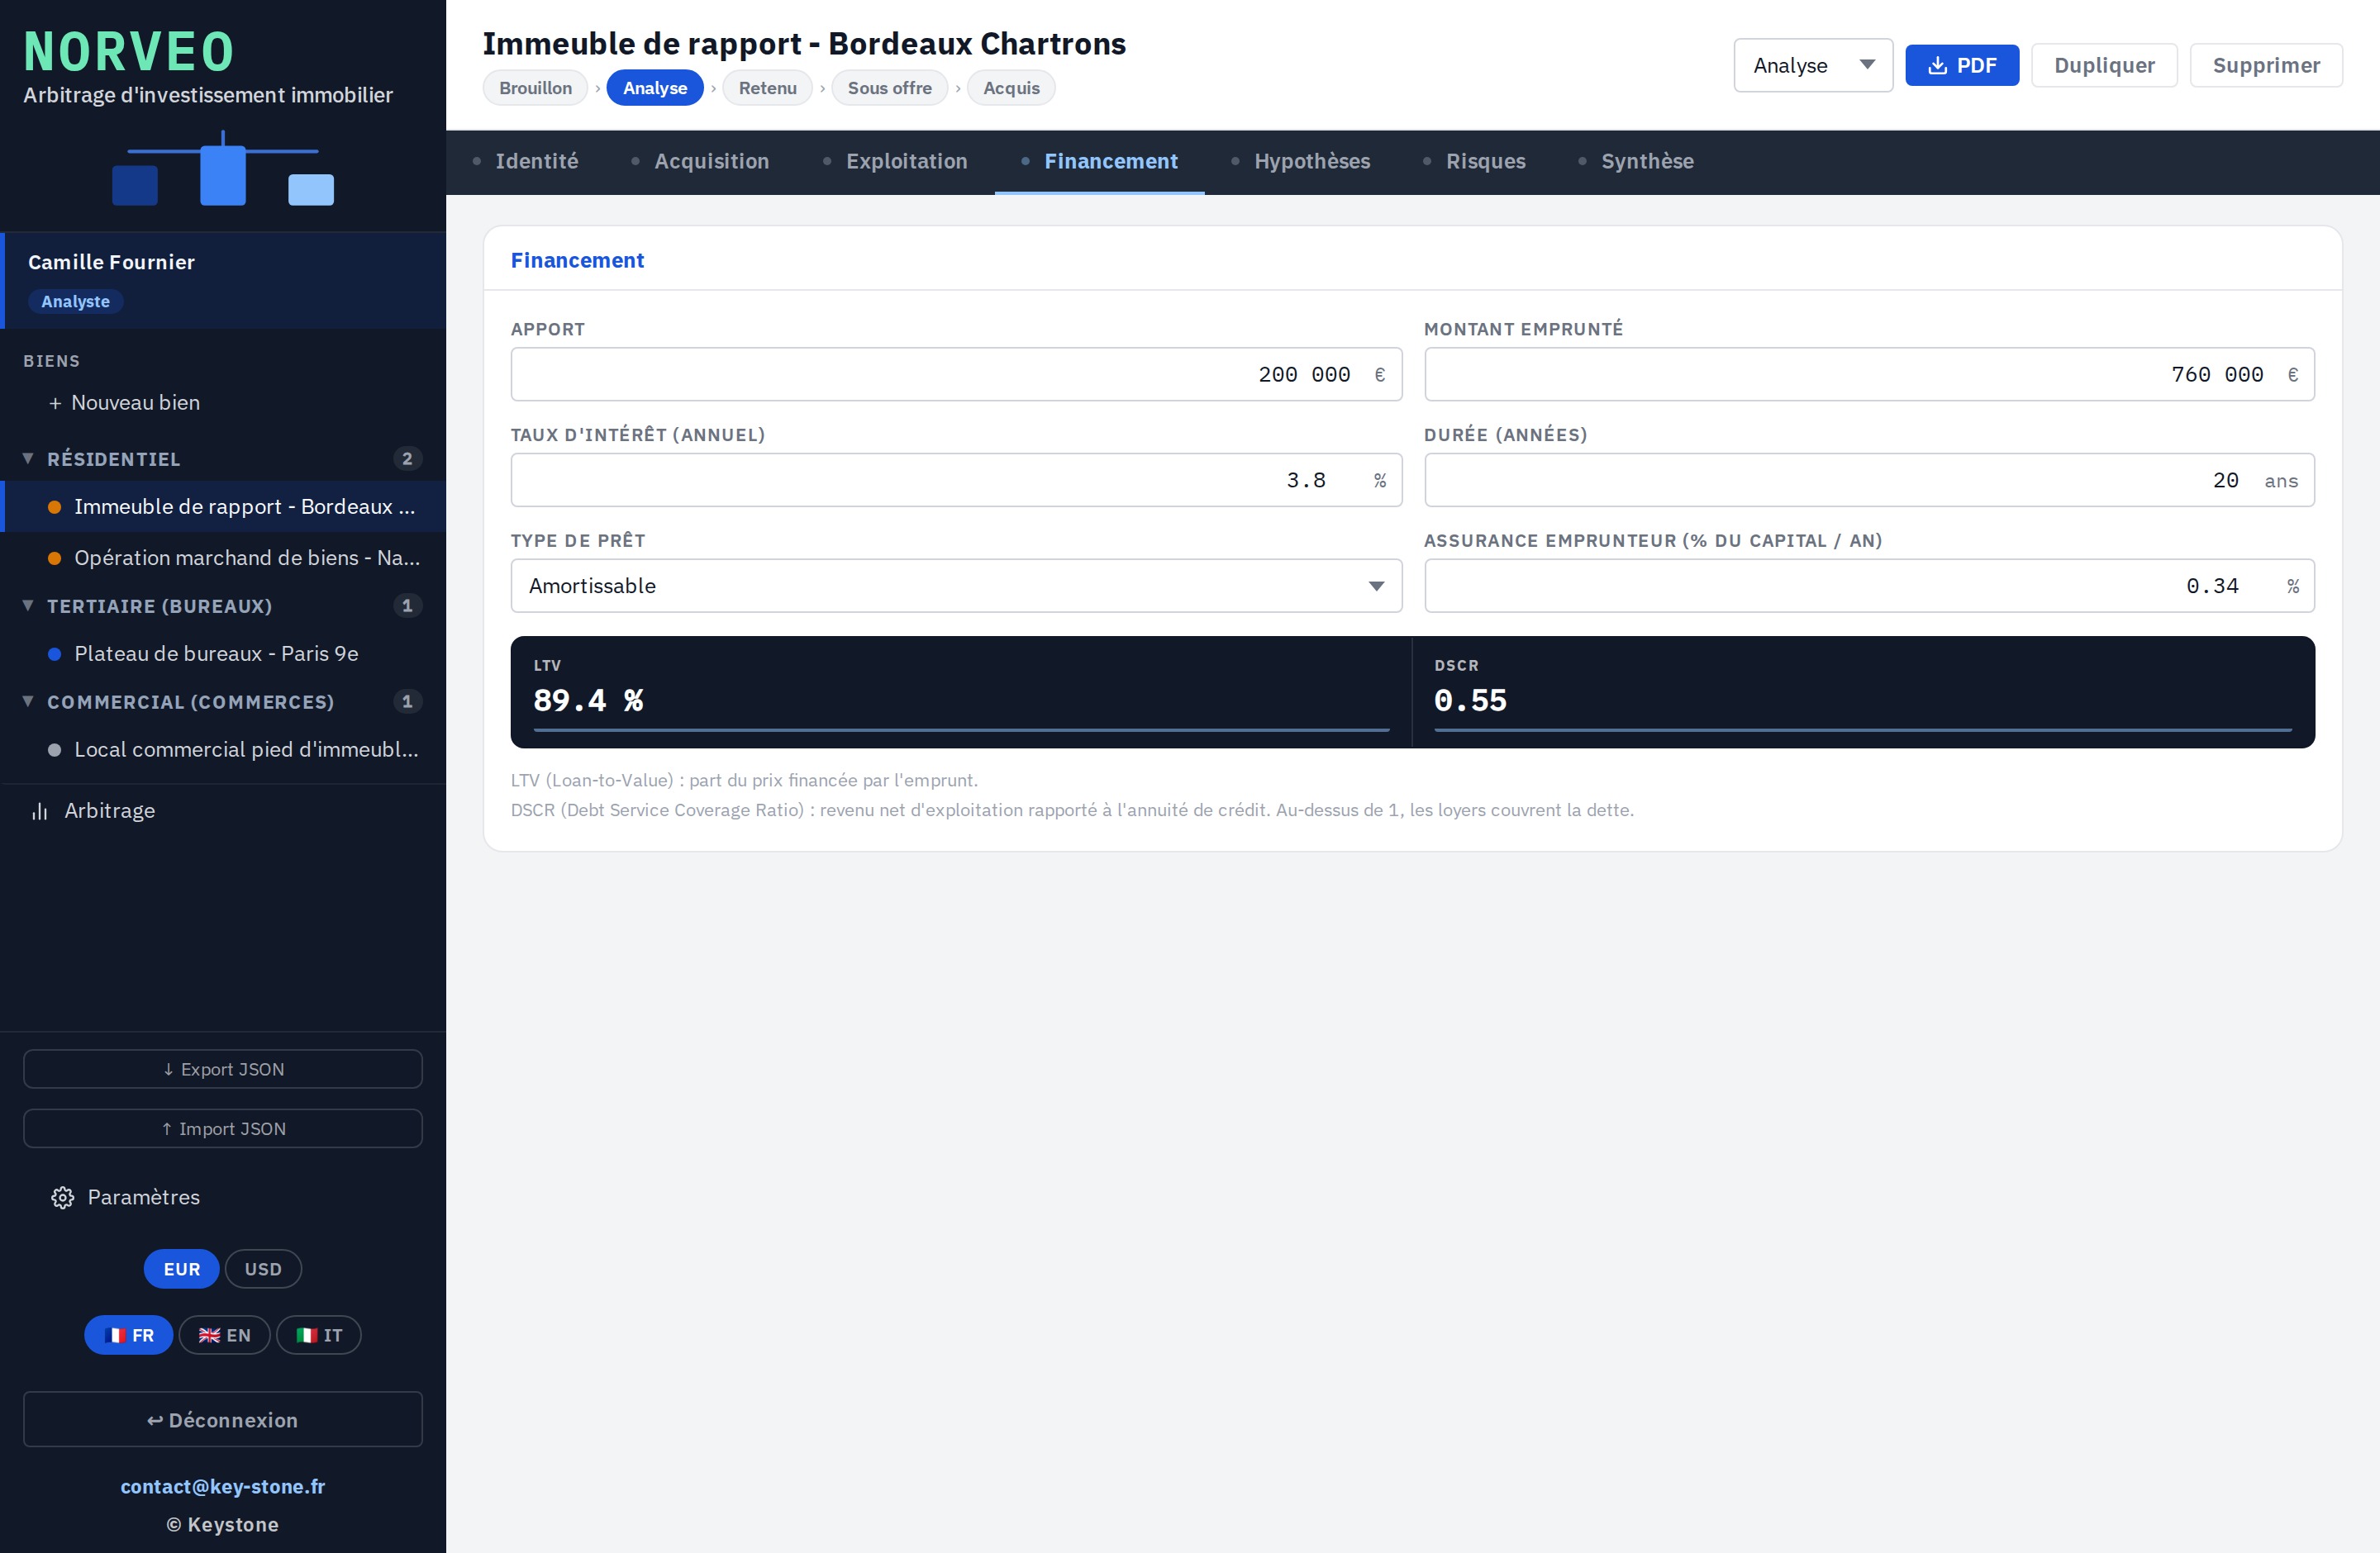Click the Analyste role badge
The height and width of the screenshot is (1553, 2380).
[76, 302]
